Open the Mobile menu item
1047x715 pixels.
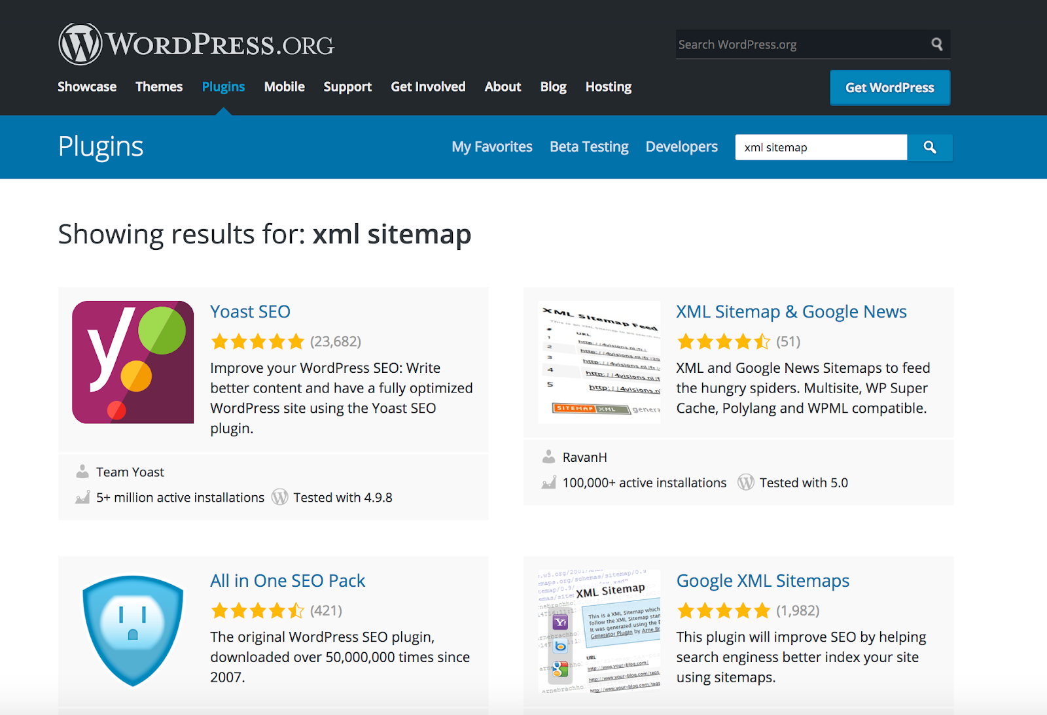coord(285,86)
